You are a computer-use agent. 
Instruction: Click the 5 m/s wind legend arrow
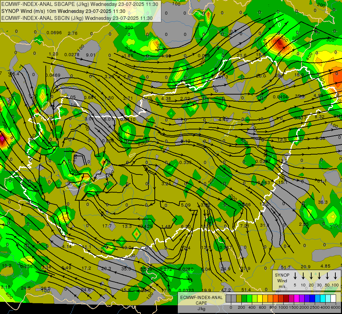[295, 276]
